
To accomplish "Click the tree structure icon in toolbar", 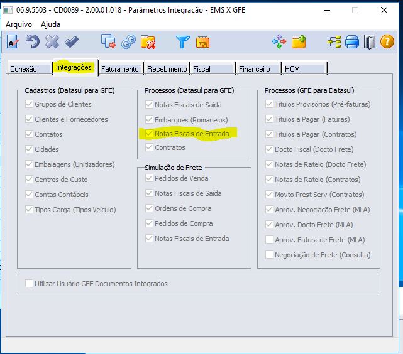I will [x=334, y=42].
